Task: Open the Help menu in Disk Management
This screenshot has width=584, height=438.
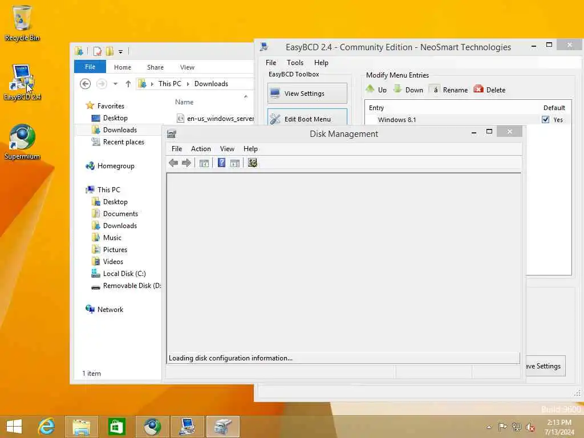Action: pyautogui.click(x=250, y=149)
